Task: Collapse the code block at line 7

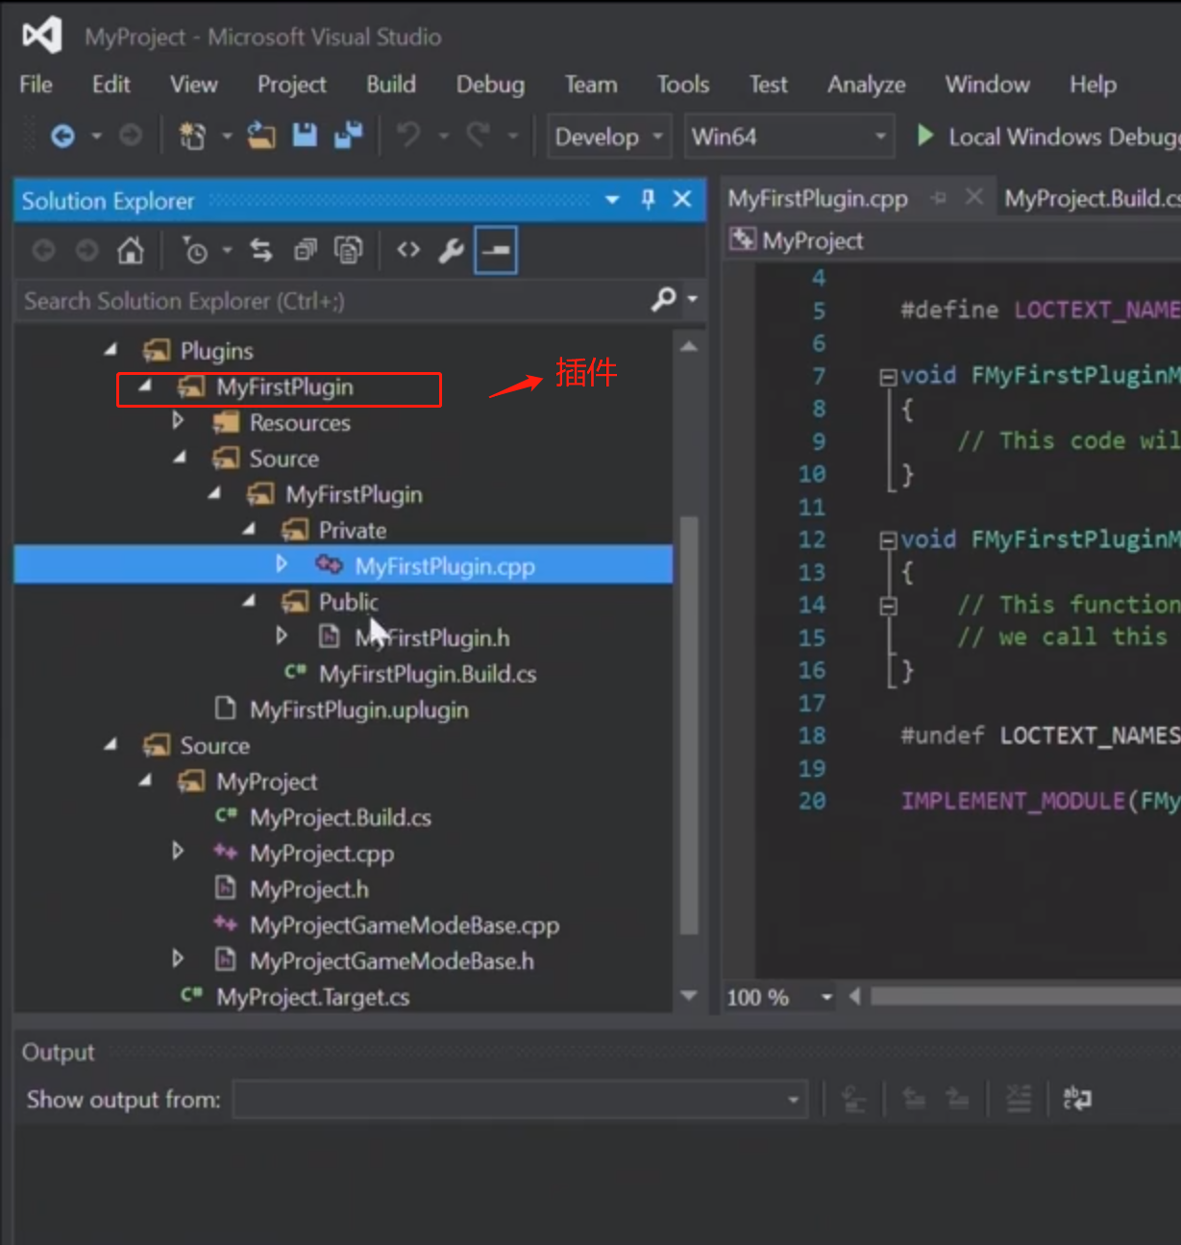Action: point(888,377)
